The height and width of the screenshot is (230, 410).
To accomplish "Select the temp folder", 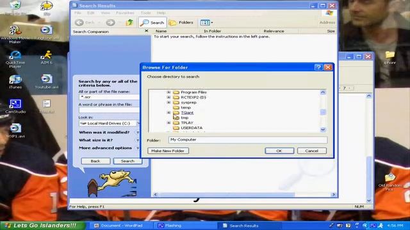I will [186, 107].
